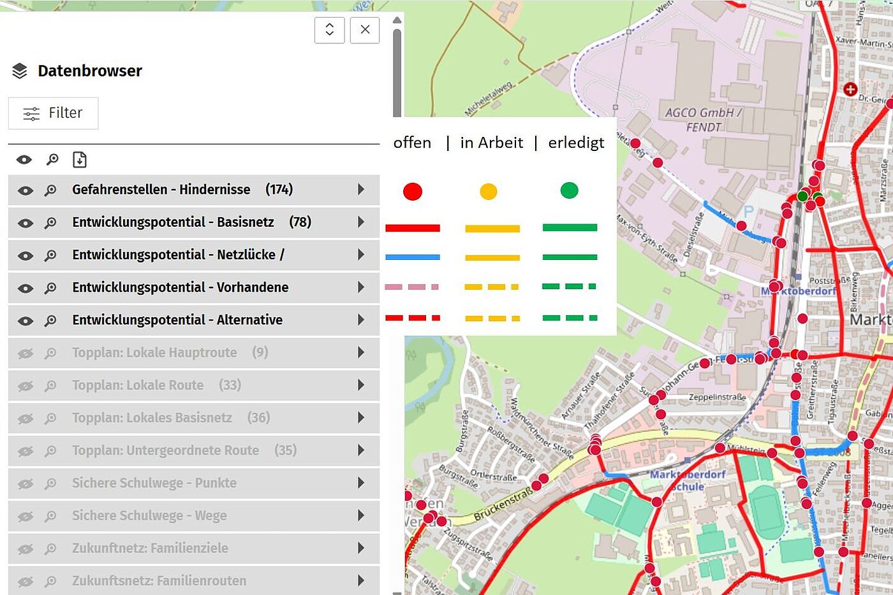Click the green erledigt point near the railway
Screen dimensions: 893x595
tap(802, 196)
